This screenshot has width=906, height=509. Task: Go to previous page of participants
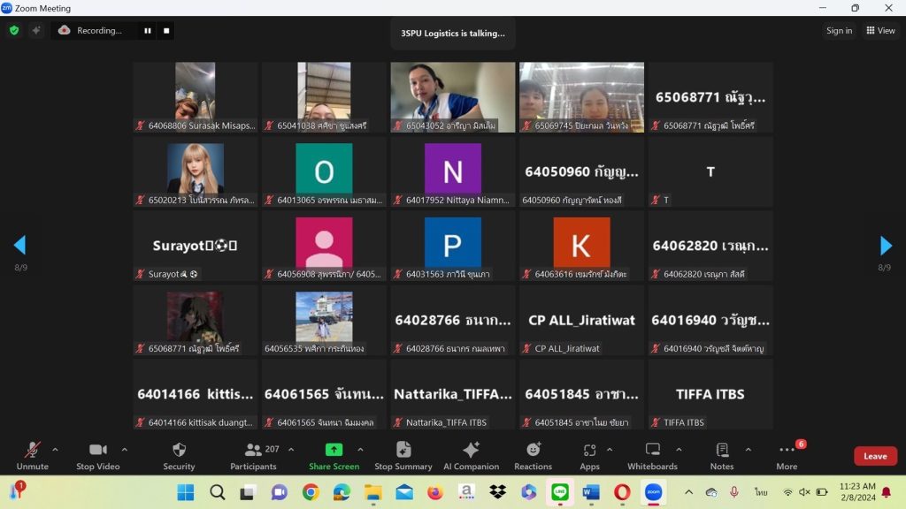point(19,246)
